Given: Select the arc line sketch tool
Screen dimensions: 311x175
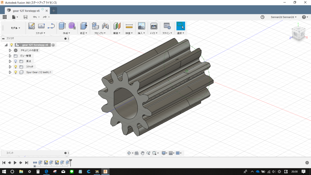Looking at the screenshot, I should click(x=51, y=26).
